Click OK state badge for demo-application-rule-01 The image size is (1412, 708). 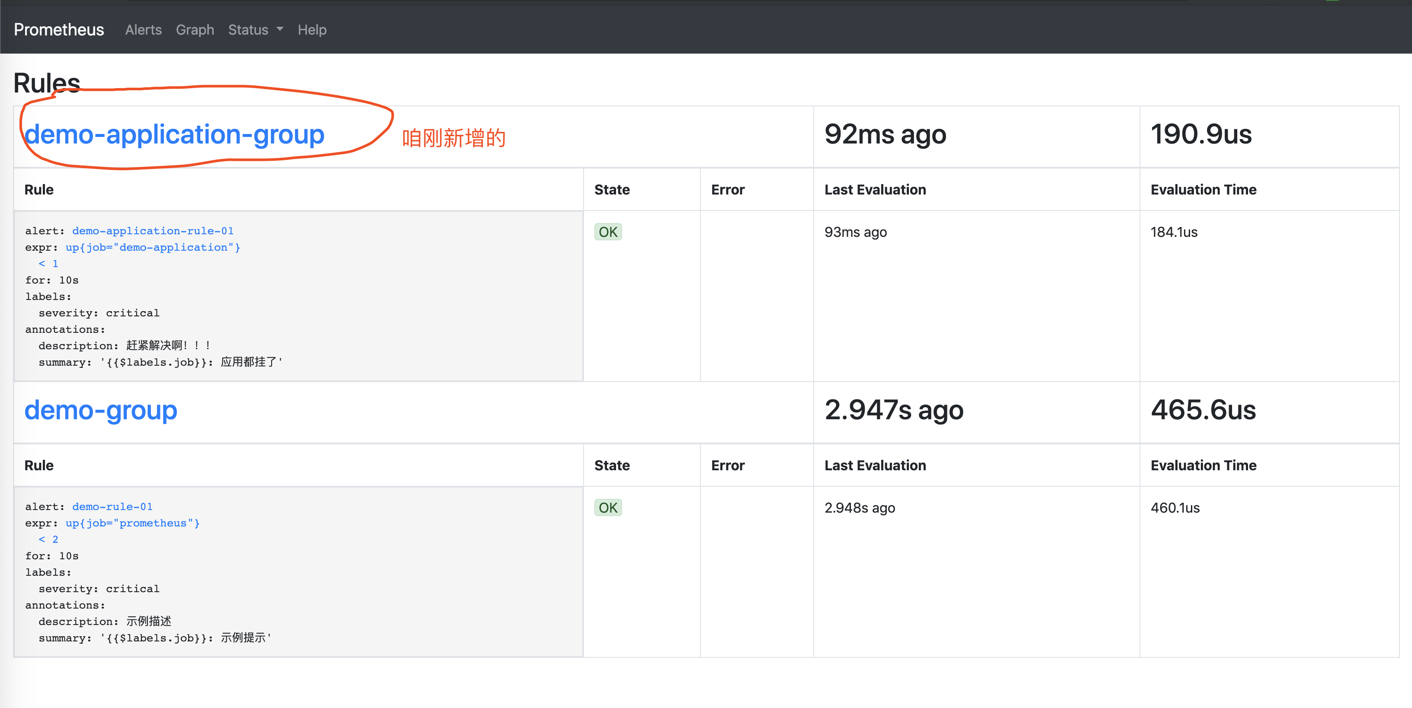[x=608, y=232]
